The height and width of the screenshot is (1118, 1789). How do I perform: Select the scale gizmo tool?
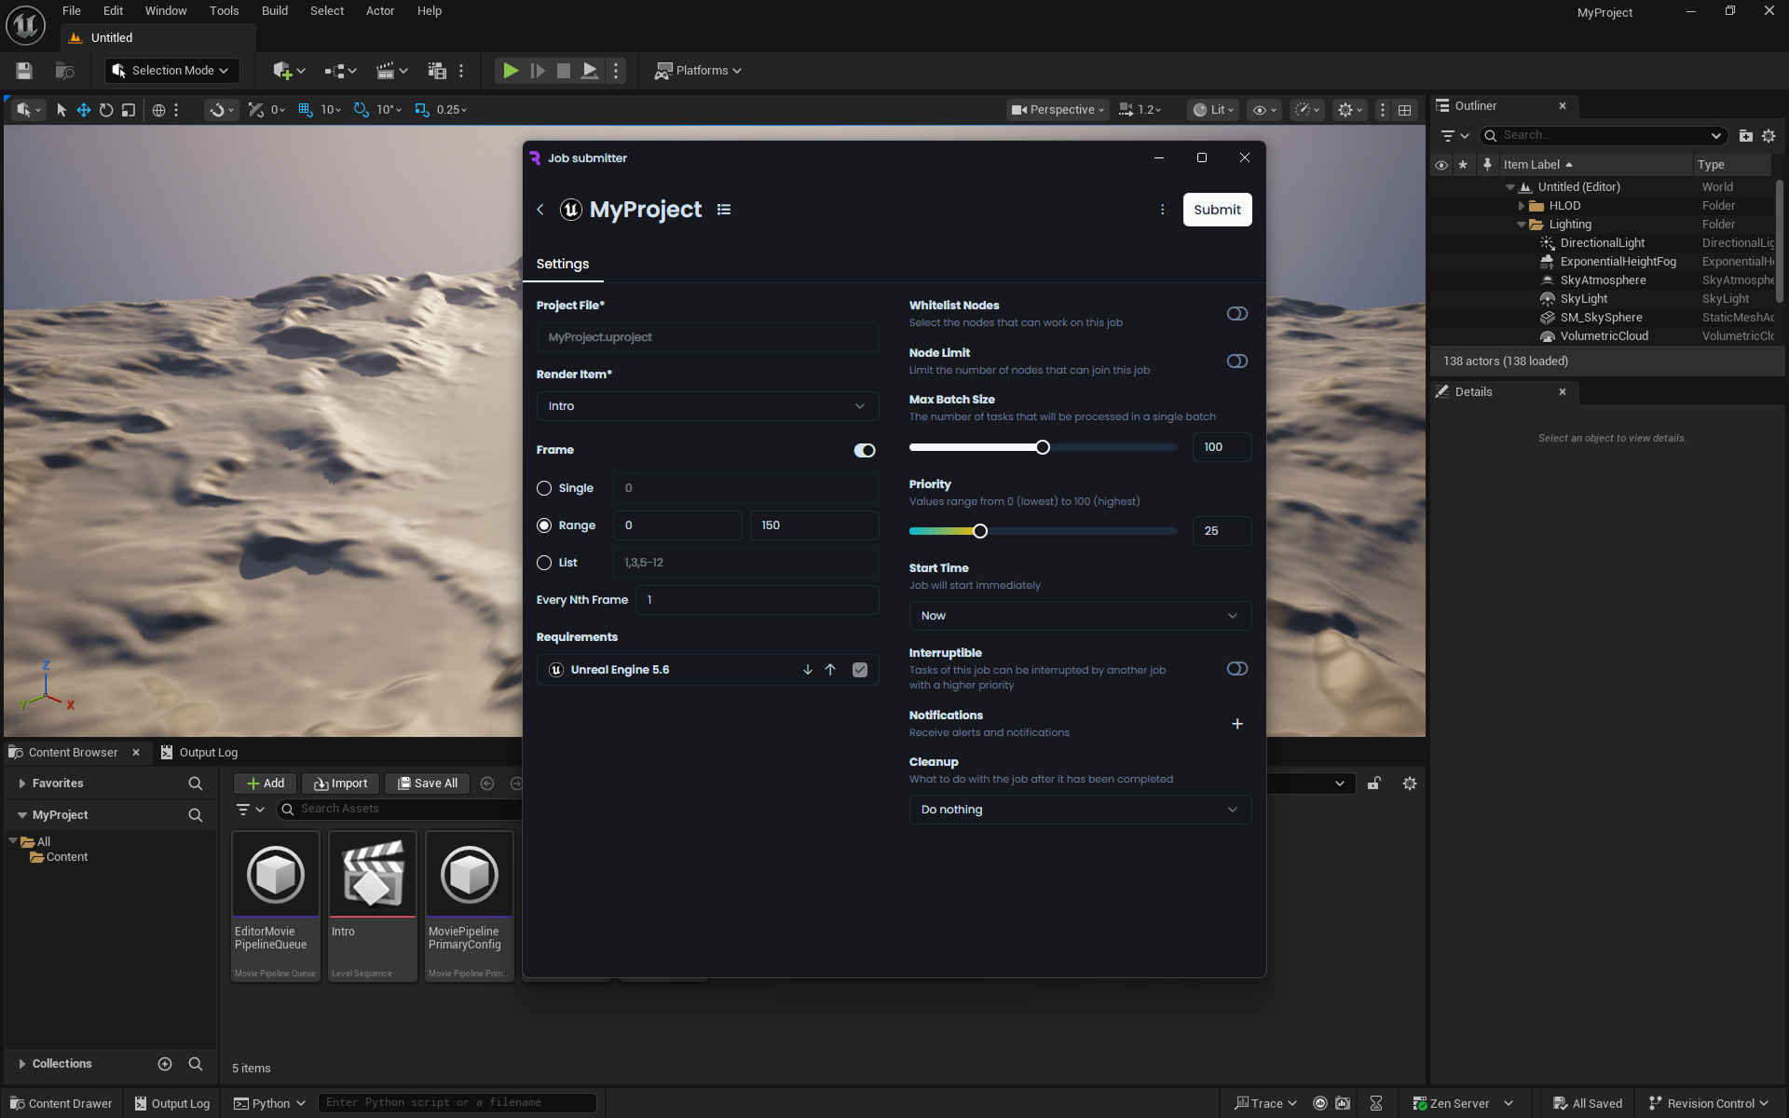(129, 110)
